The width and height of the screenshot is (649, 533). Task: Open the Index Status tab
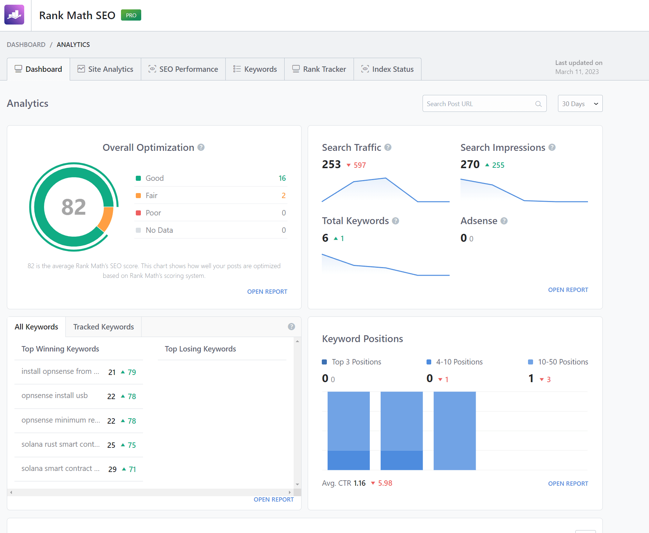click(388, 69)
